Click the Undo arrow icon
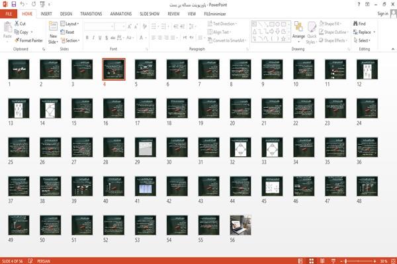The width and height of the screenshot is (397, 264). pos(22,5)
